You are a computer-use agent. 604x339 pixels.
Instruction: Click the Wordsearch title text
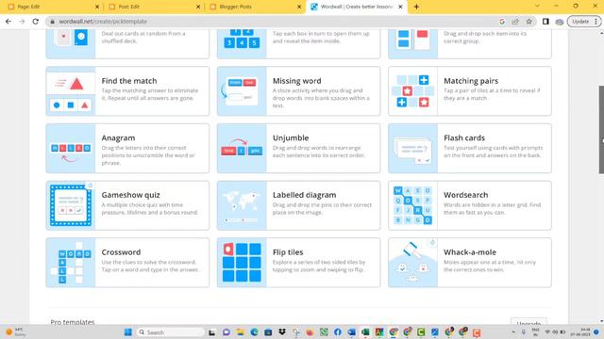(465, 195)
